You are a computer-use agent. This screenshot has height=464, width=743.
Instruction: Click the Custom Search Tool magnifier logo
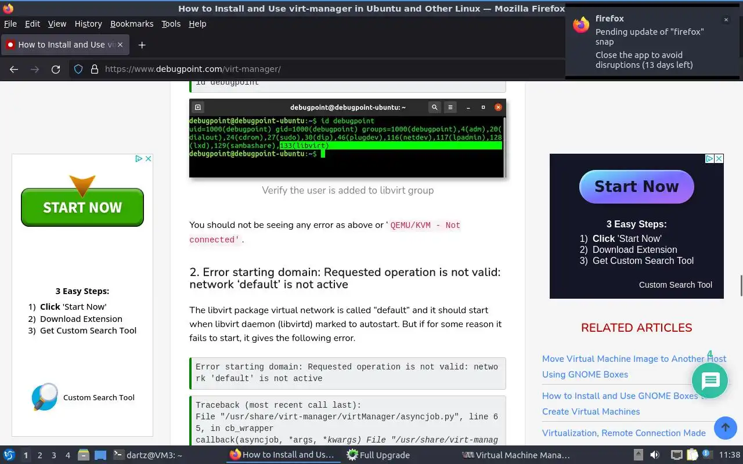pyautogui.click(x=45, y=397)
